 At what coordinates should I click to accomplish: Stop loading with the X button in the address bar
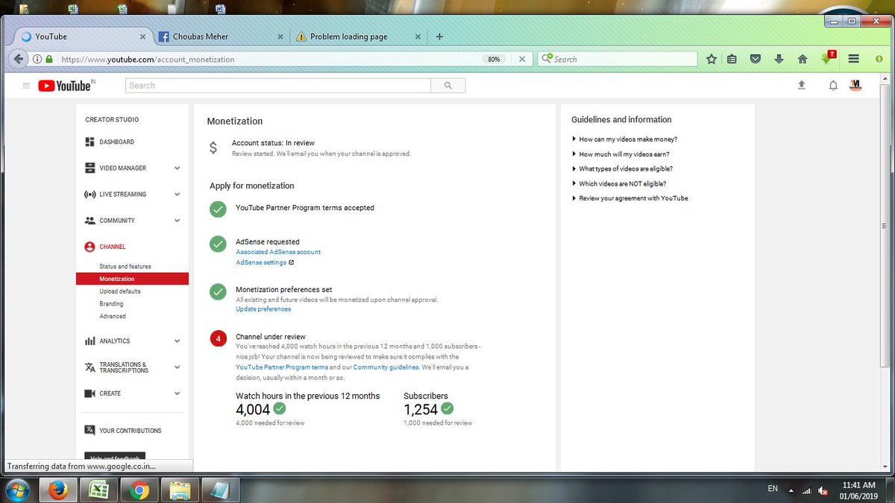pyautogui.click(x=521, y=59)
